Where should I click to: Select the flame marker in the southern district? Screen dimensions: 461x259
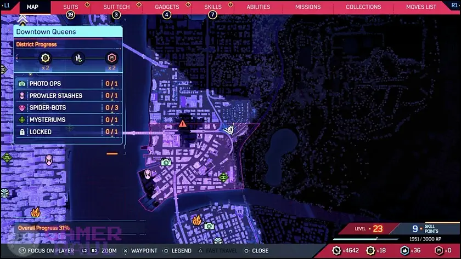196,220
